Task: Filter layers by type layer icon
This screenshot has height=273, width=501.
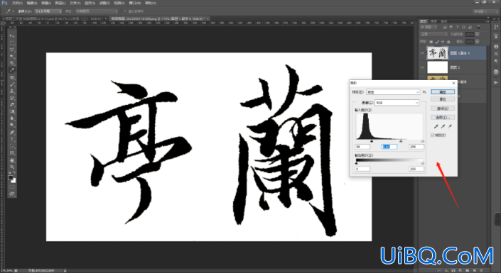Action: (x=458, y=27)
